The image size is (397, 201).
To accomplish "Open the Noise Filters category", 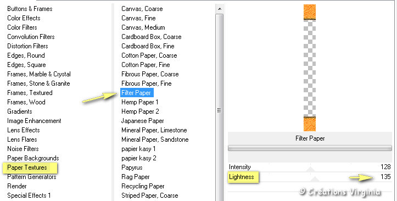I will click(23, 149).
